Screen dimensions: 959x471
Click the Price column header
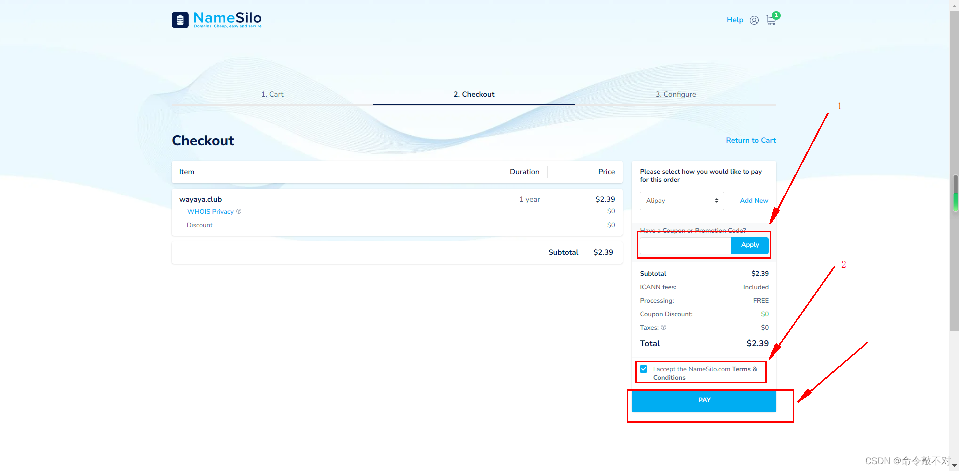[606, 172]
